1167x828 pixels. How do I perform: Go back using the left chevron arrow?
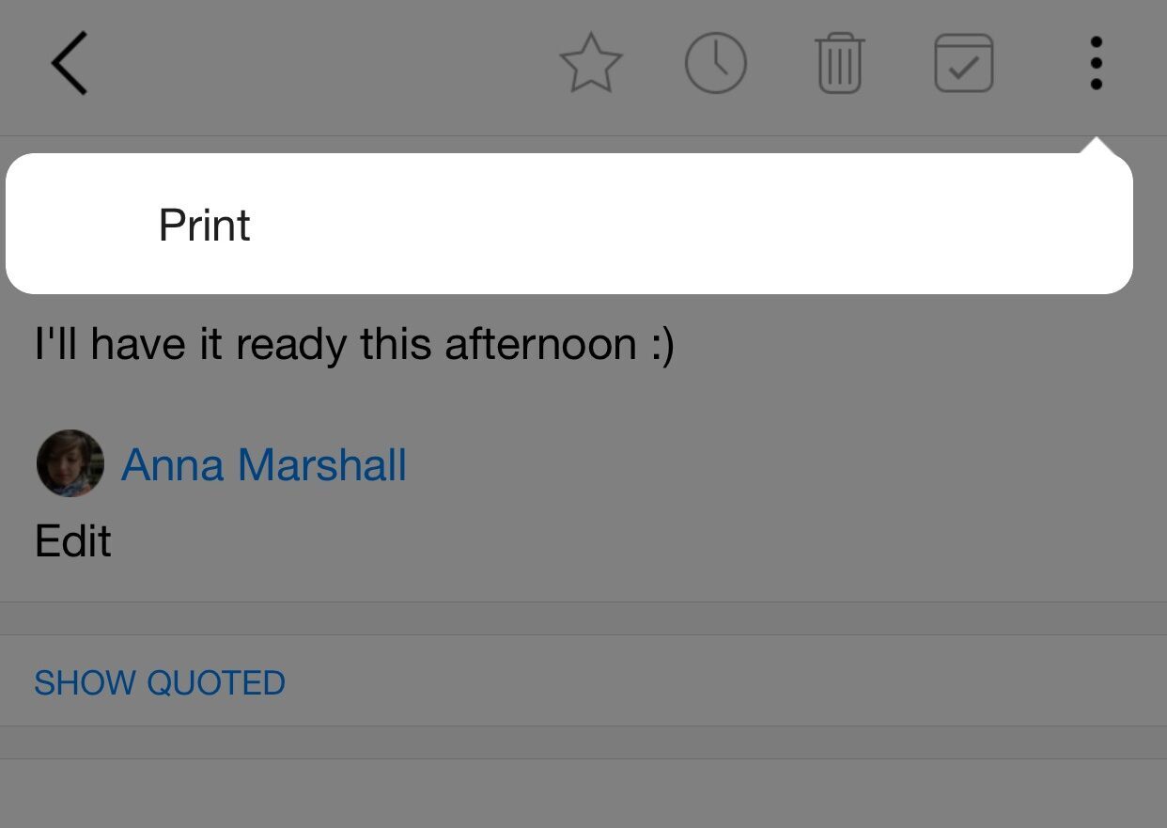[x=69, y=63]
